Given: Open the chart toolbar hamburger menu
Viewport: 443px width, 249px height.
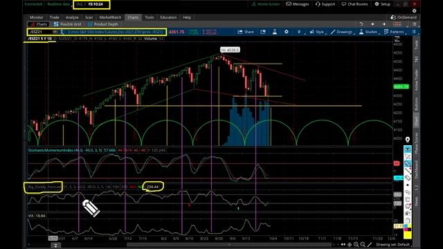Looking at the screenshot, I should click(x=414, y=32).
